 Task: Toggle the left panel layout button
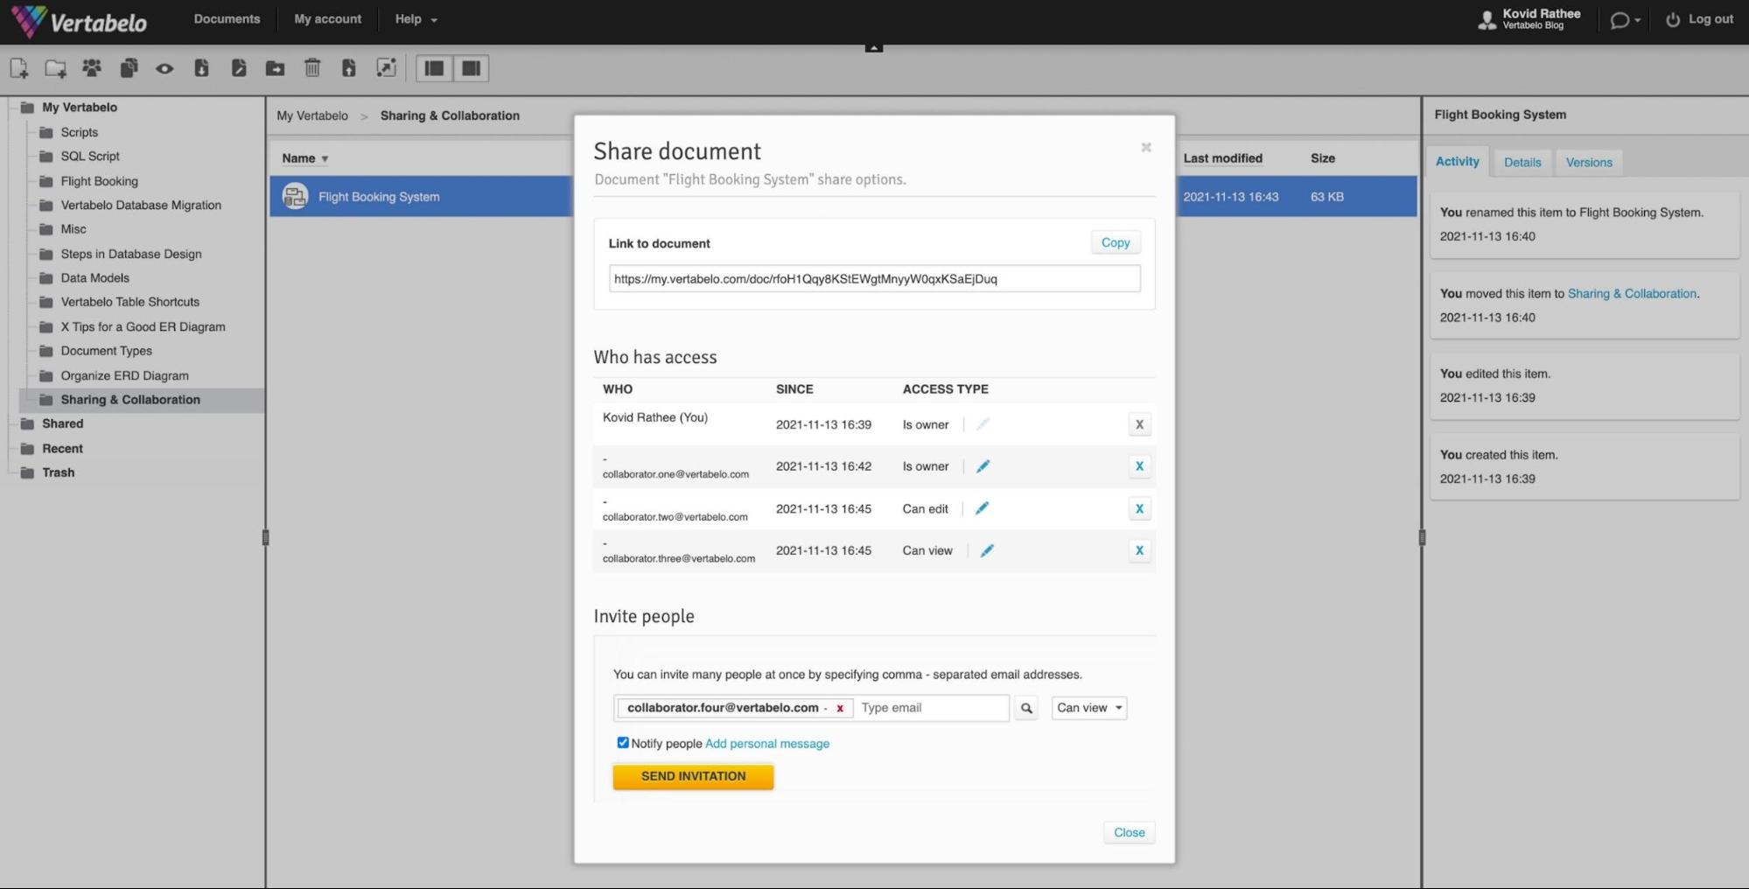[434, 68]
